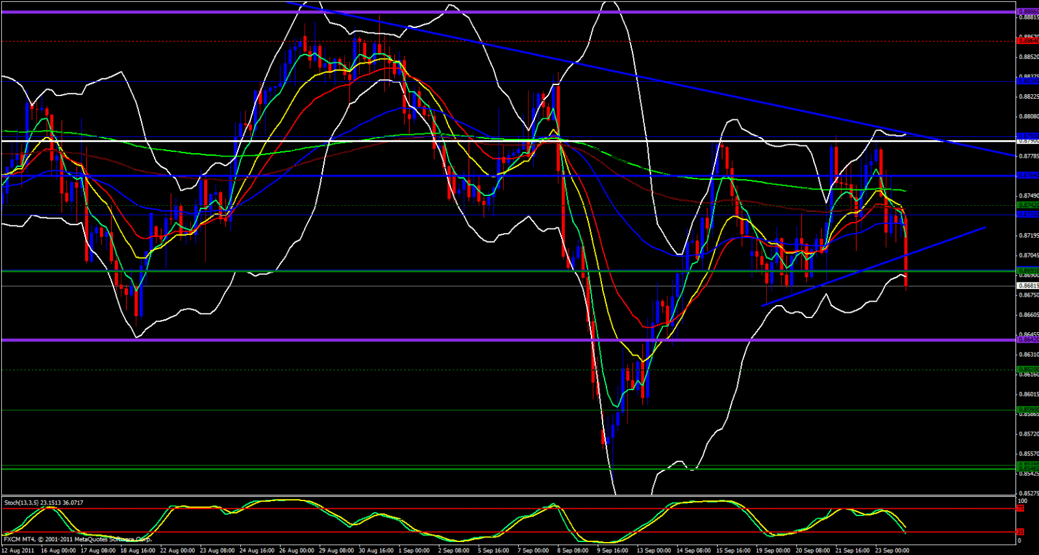Click the 15 Sep 16:00 time label
The width and height of the screenshot is (1039, 555).
(x=733, y=550)
